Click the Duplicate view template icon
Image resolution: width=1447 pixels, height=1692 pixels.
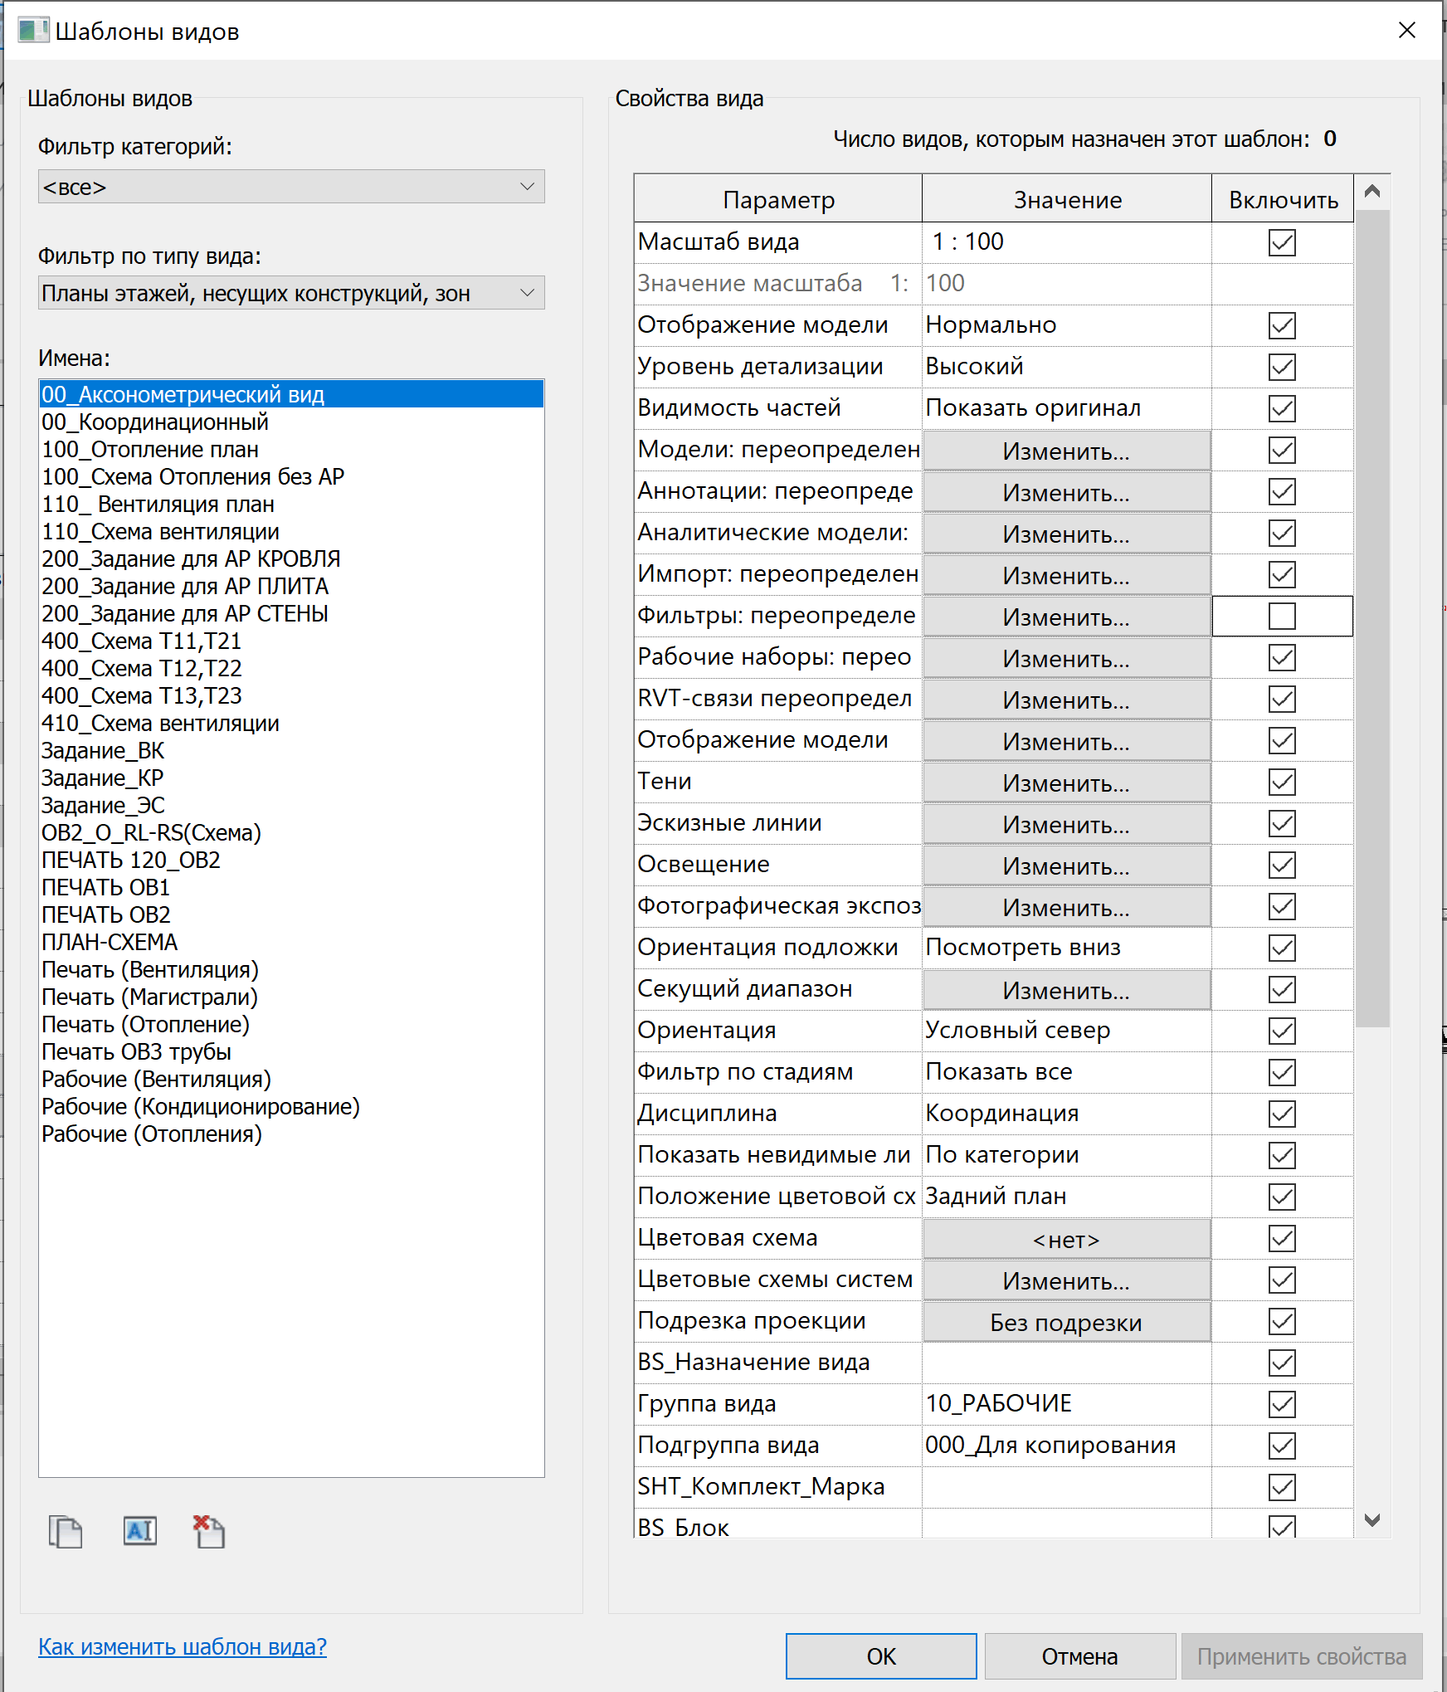[66, 1531]
